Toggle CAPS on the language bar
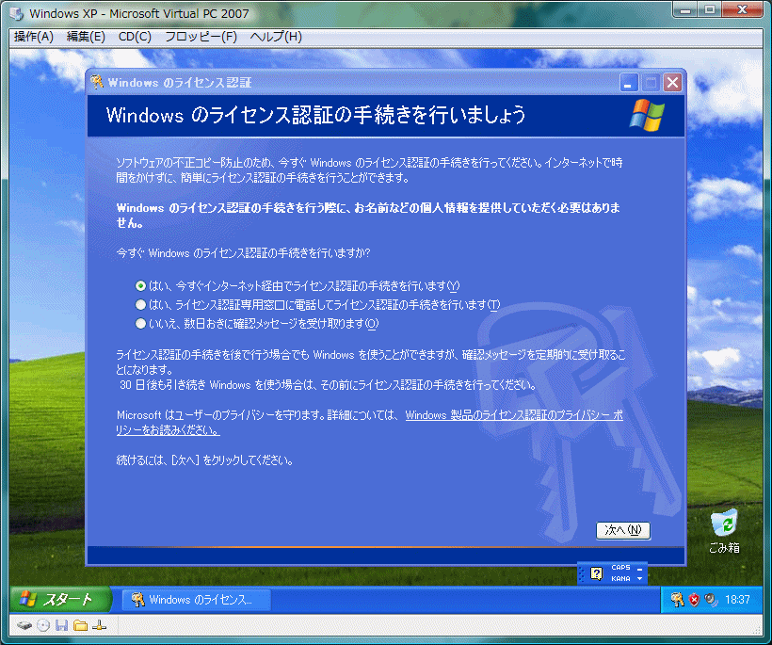Image resolution: width=772 pixels, height=645 pixels. click(x=620, y=567)
